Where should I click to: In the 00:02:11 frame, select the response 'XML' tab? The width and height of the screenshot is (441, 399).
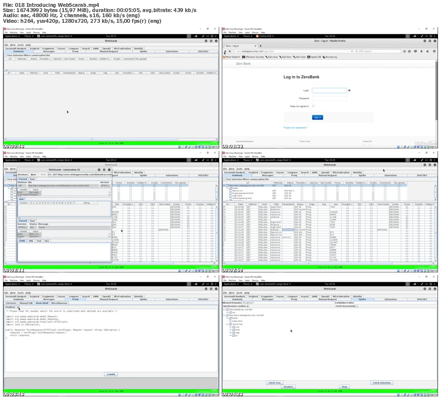click(31, 241)
